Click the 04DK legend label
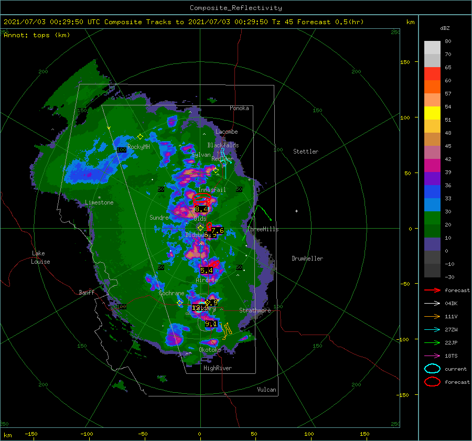This screenshot has height=441, width=472. pyautogui.click(x=451, y=303)
